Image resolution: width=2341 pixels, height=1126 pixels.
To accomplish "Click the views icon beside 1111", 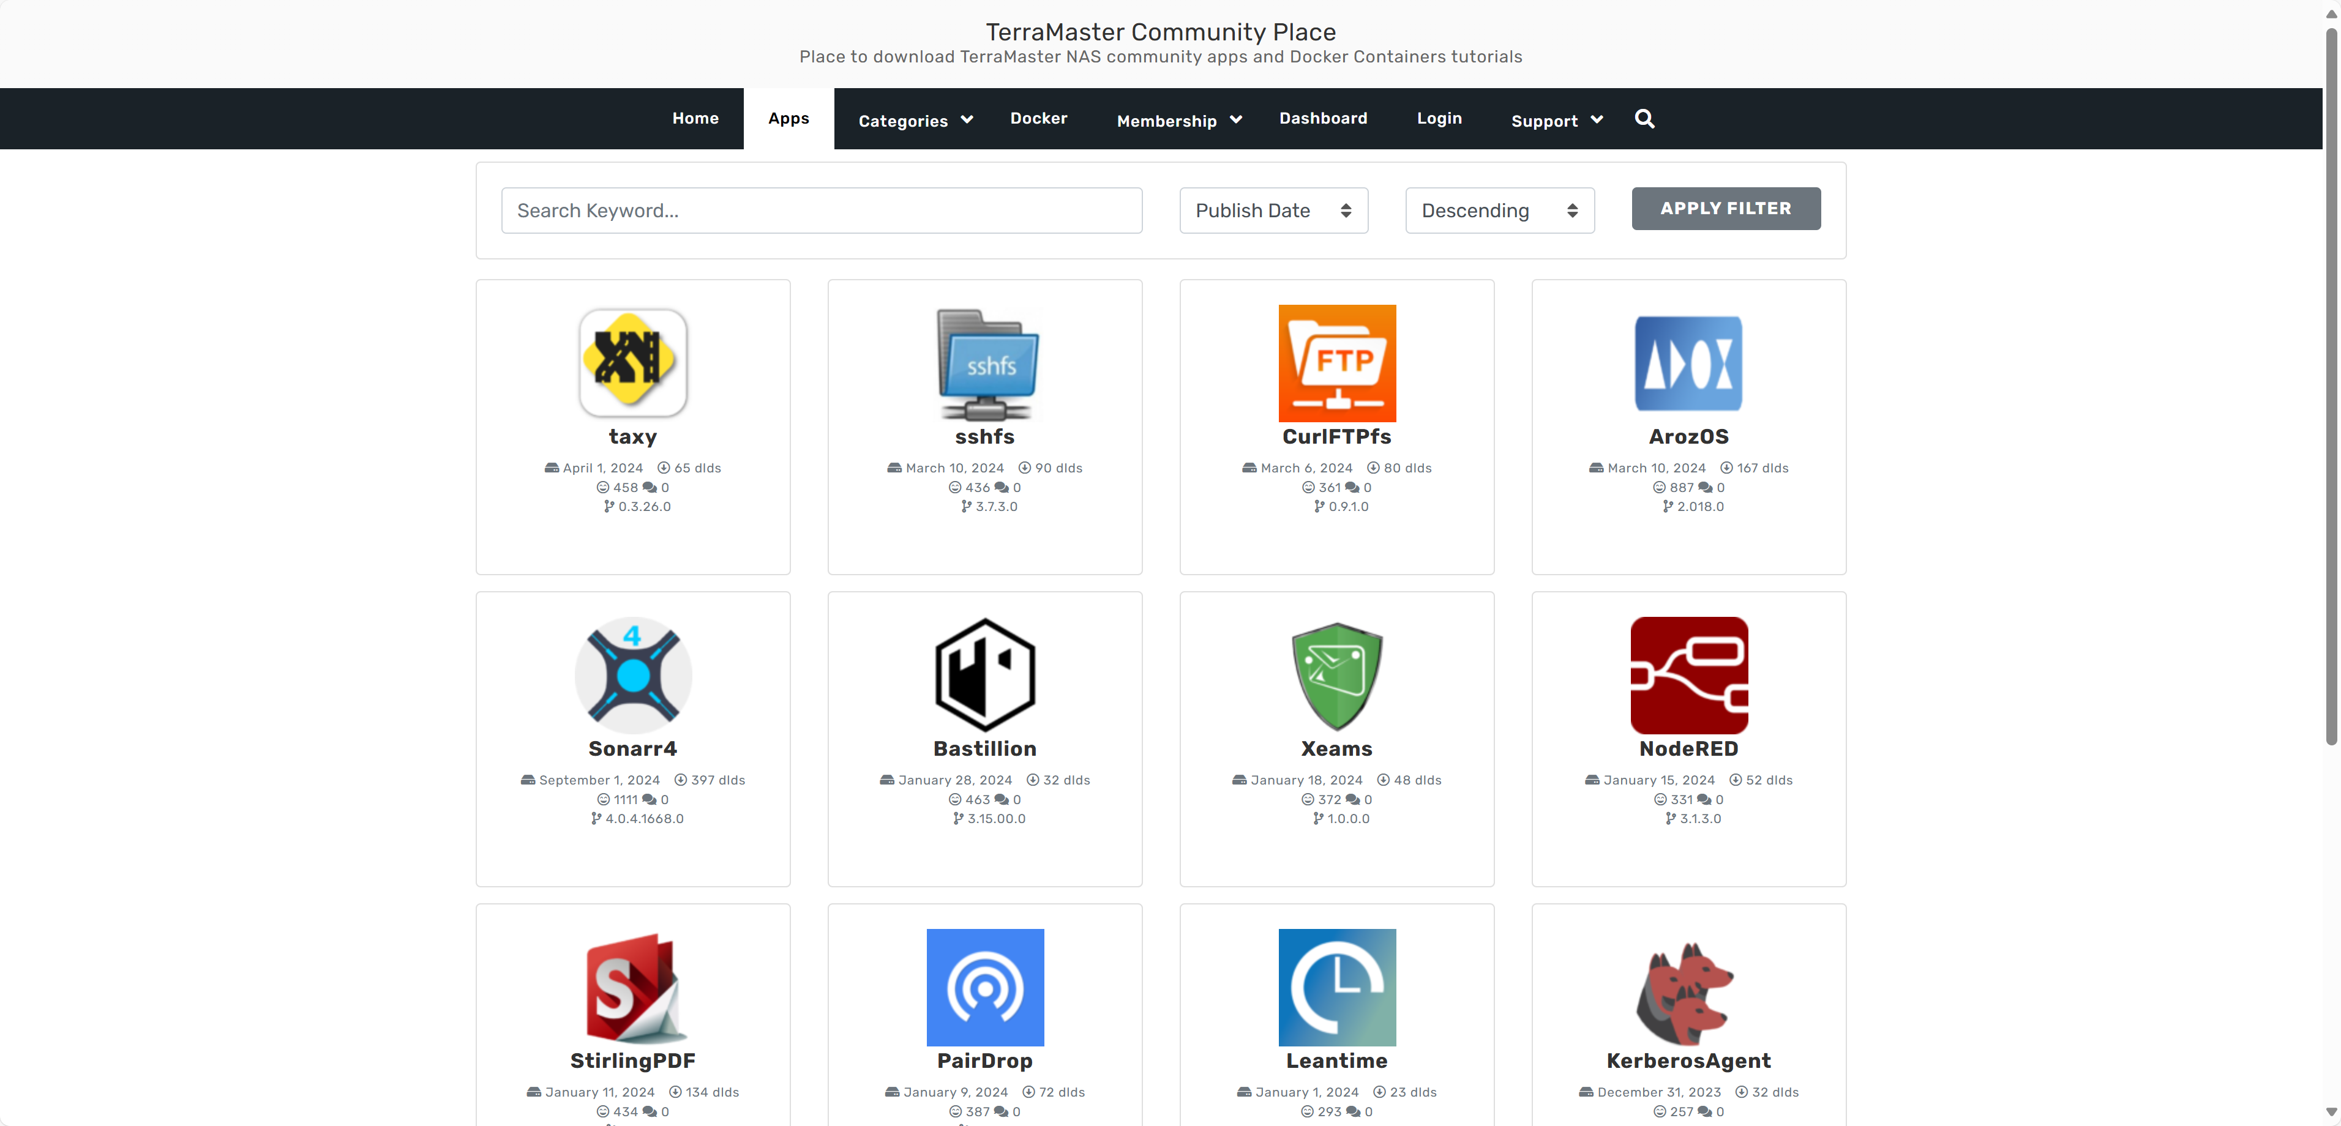I will (602, 800).
